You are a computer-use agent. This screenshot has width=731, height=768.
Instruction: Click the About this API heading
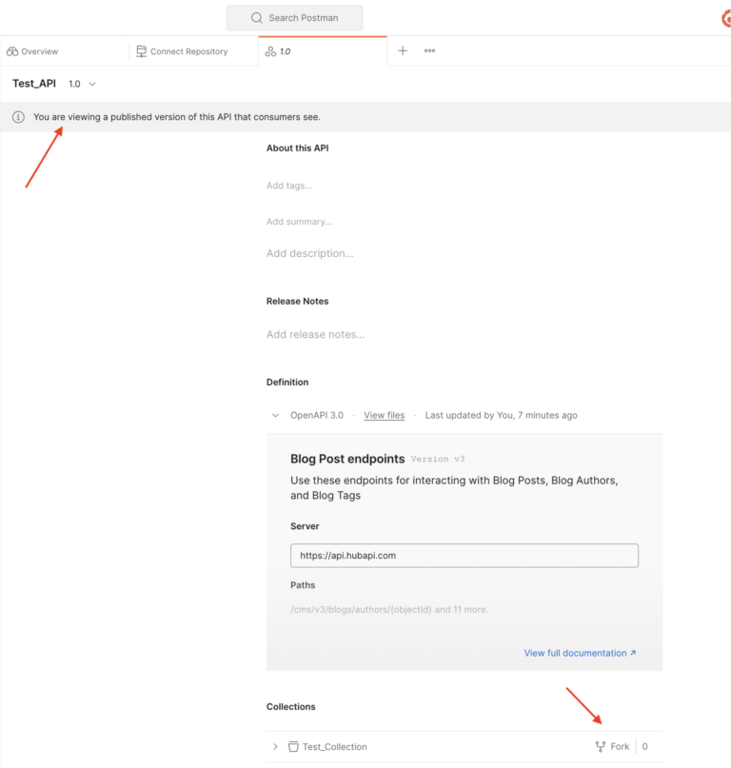pos(297,148)
